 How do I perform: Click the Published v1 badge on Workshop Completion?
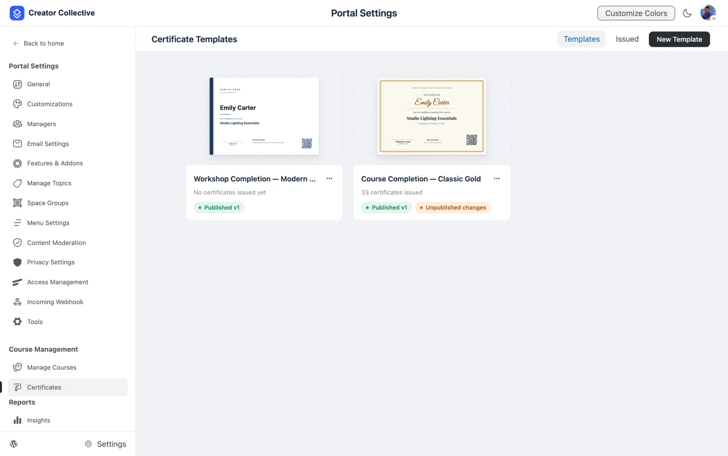click(x=219, y=208)
